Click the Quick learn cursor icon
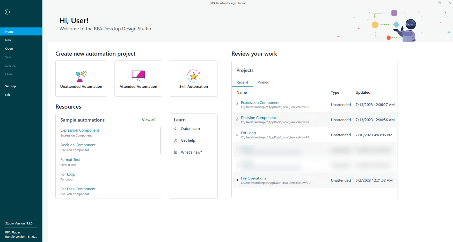This screenshot has height=242, width=453. [176, 128]
